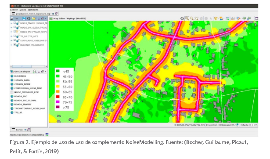Screen dimensions: 270x159
Task: Click the zoom to full extent tool
Action: point(197,18)
